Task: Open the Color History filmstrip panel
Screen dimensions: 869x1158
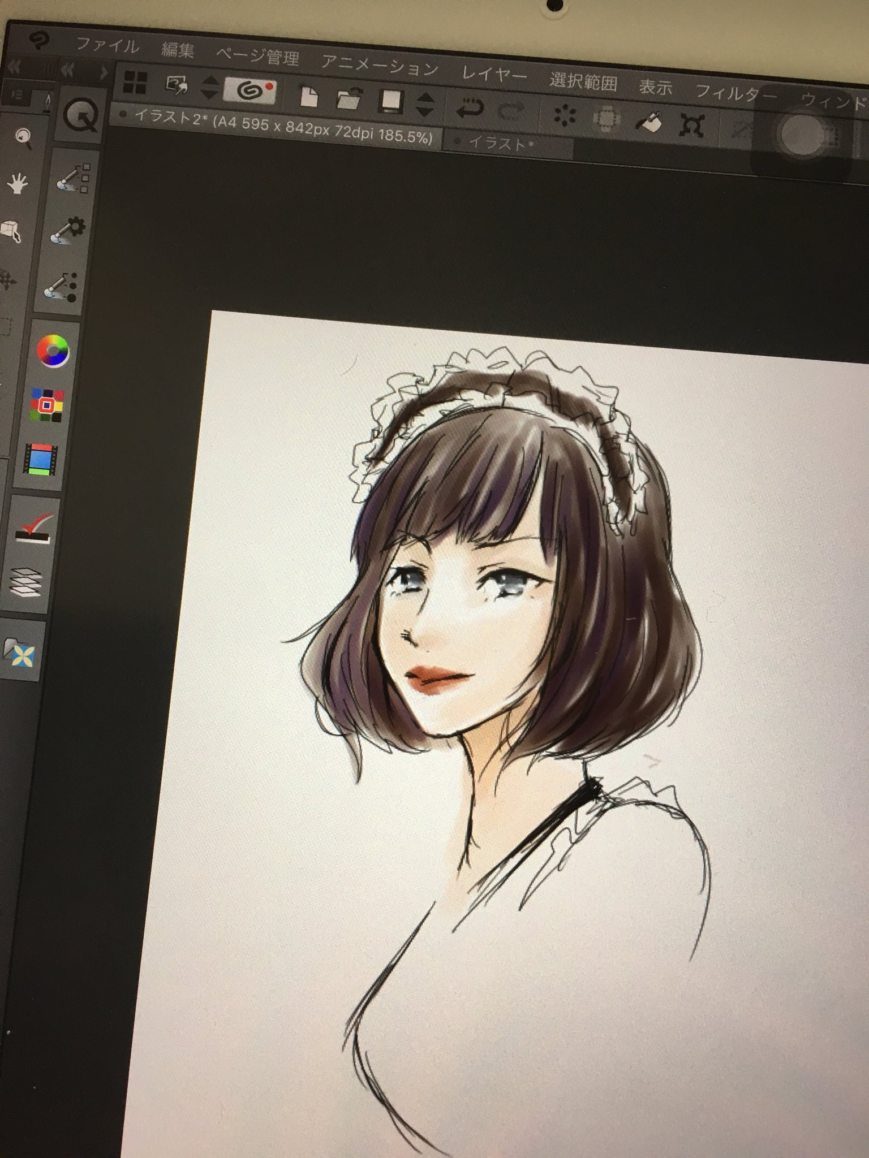Action: coord(41,460)
